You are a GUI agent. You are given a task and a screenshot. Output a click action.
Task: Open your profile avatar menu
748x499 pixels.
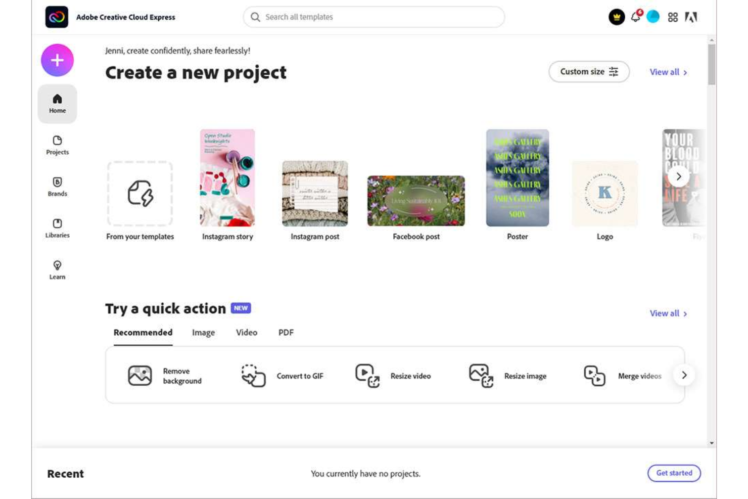(652, 17)
